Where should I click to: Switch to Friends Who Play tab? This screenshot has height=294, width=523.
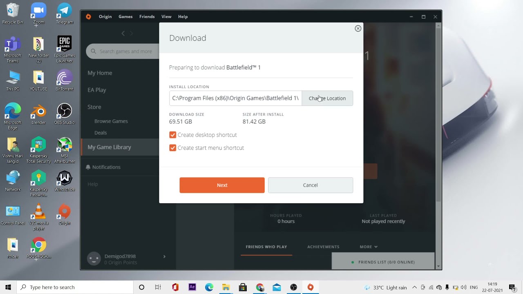pos(266,247)
